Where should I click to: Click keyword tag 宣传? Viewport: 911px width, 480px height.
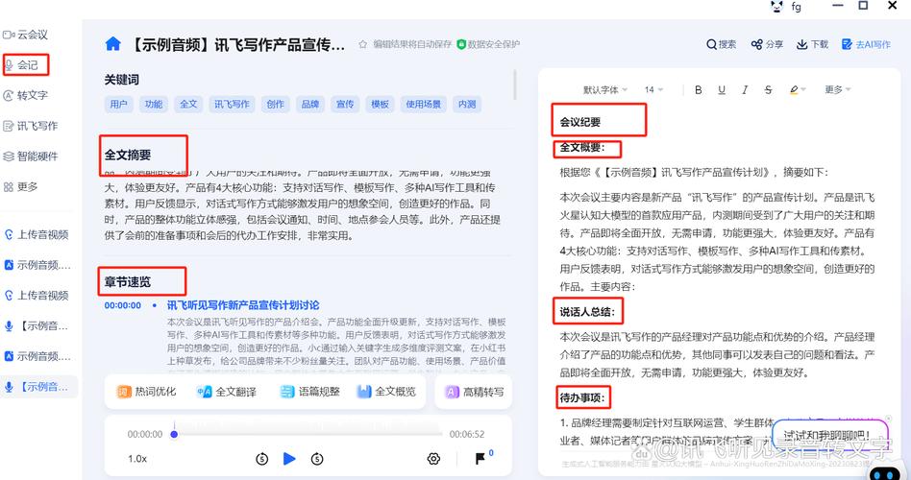pos(345,105)
